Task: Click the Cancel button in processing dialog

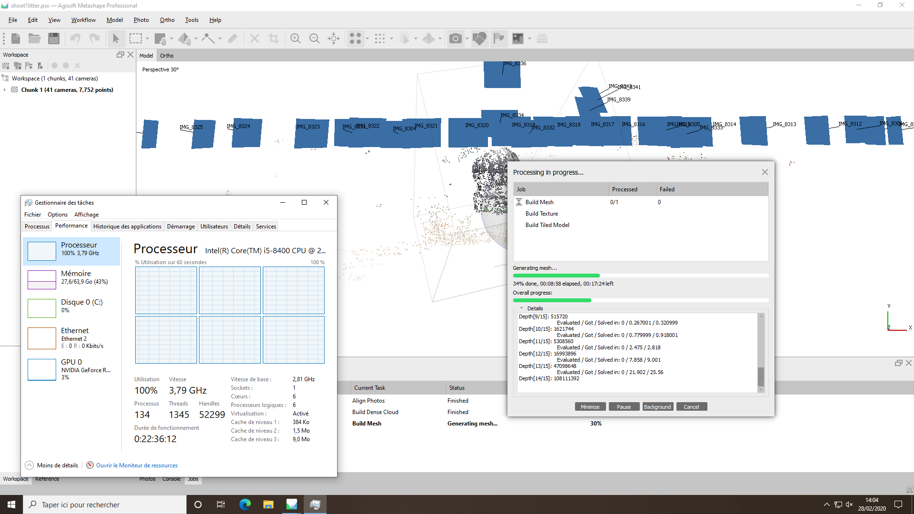Action: [x=691, y=407]
